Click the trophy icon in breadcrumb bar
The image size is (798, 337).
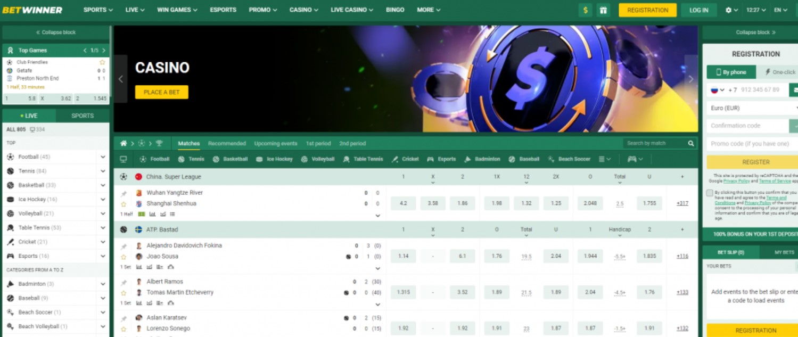tap(159, 143)
